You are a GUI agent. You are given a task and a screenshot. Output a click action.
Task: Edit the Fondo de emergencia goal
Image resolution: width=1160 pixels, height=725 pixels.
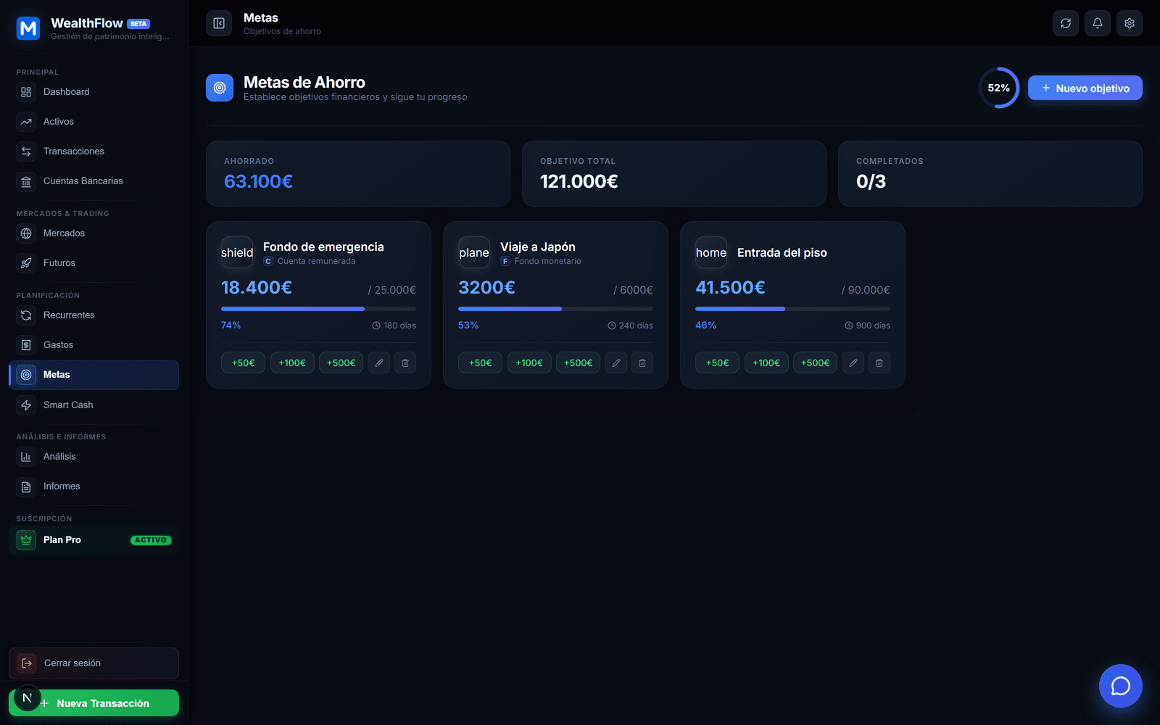(379, 362)
